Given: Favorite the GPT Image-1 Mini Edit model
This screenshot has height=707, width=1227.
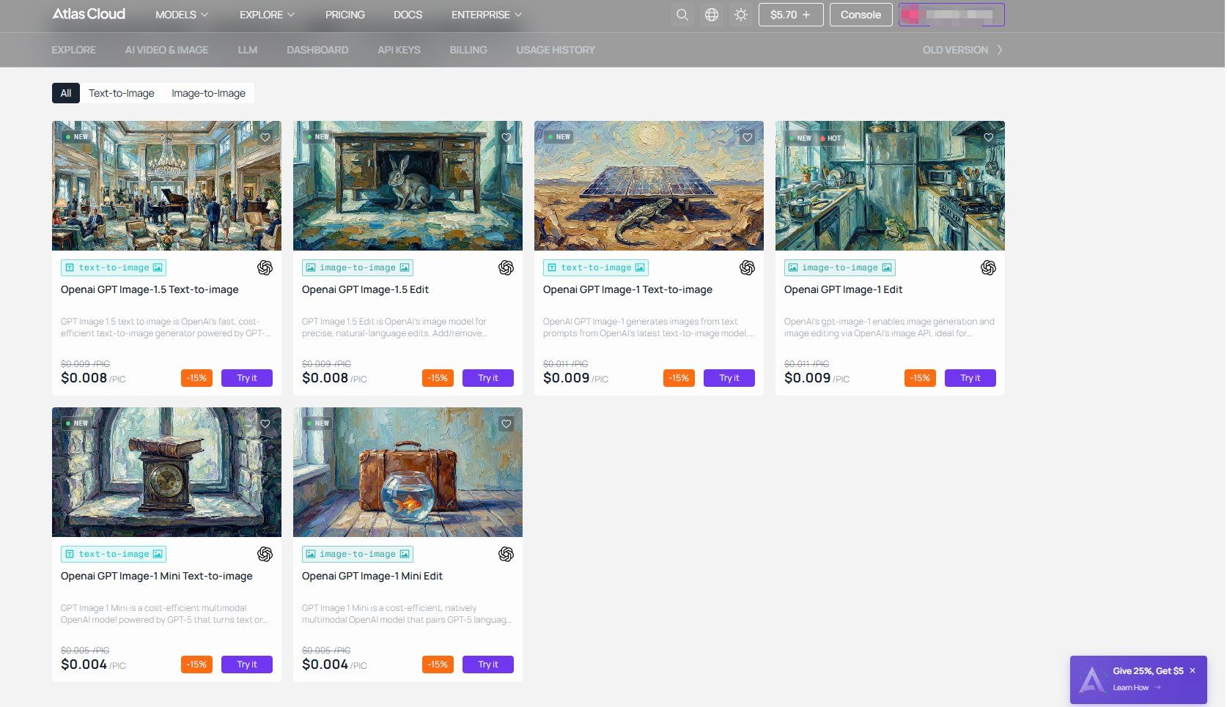Looking at the screenshot, I should click(x=506, y=423).
